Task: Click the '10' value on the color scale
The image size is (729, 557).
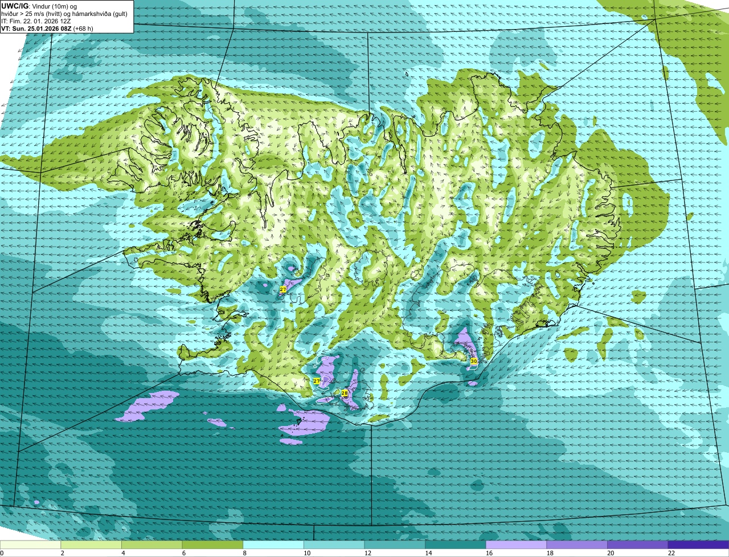Action: (306, 553)
